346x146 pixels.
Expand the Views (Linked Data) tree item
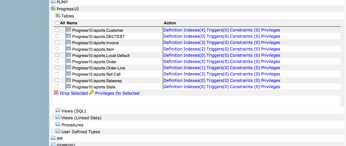(58, 118)
